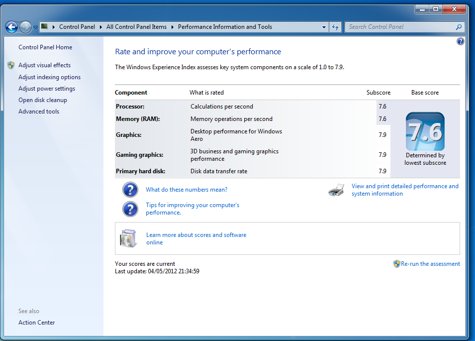Click the Base score column header

pos(425,93)
